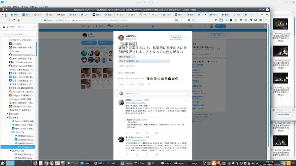The width and height of the screenshot is (296, 166).
Task: Click the Firefox home button
Action: click(x=18, y=20)
